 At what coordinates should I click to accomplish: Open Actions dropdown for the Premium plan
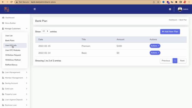pos(155,46)
